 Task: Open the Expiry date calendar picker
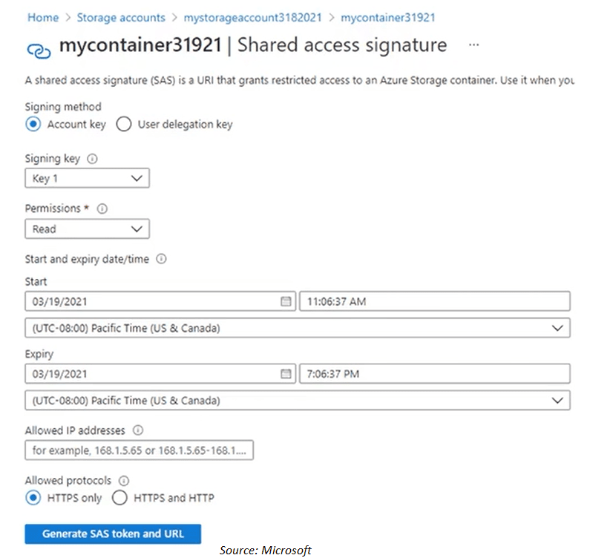click(x=286, y=374)
